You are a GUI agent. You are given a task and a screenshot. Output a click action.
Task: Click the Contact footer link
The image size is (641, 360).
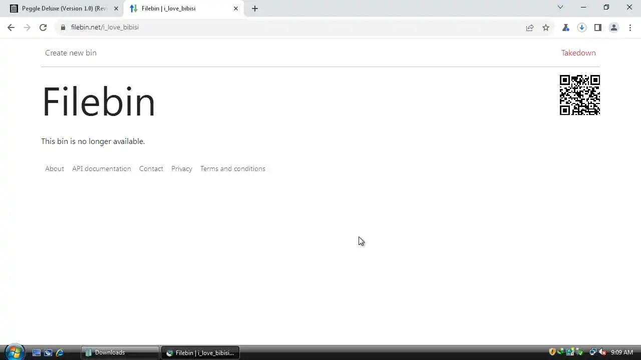151,169
